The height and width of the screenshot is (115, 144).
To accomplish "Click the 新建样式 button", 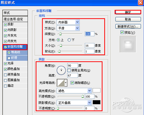I will [x=128, y=27].
